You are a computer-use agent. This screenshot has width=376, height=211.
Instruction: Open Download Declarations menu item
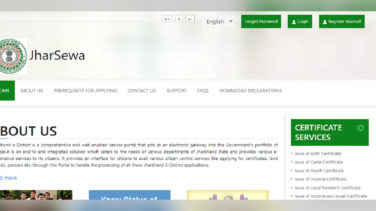pos(251,91)
